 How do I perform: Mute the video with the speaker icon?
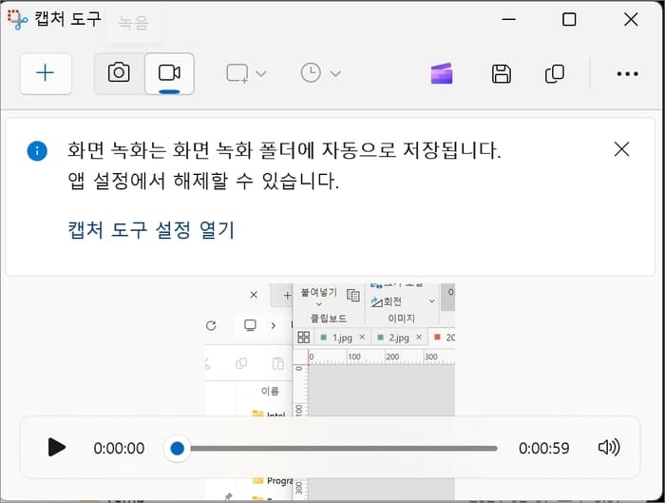(x=609, y=448)
